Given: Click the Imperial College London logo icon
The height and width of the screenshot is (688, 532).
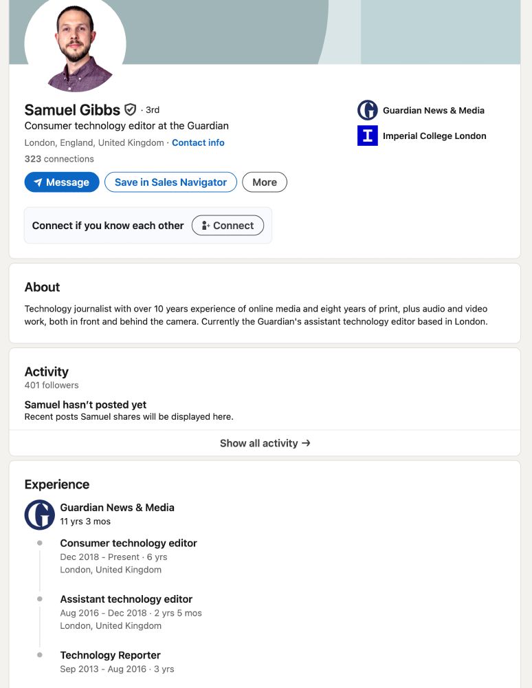Looking at the screenshot, I should pyautogui.click(x=367, y=136).
